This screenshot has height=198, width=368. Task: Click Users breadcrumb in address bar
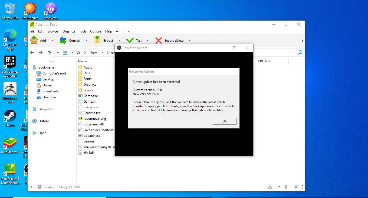(x=93, y=53)
